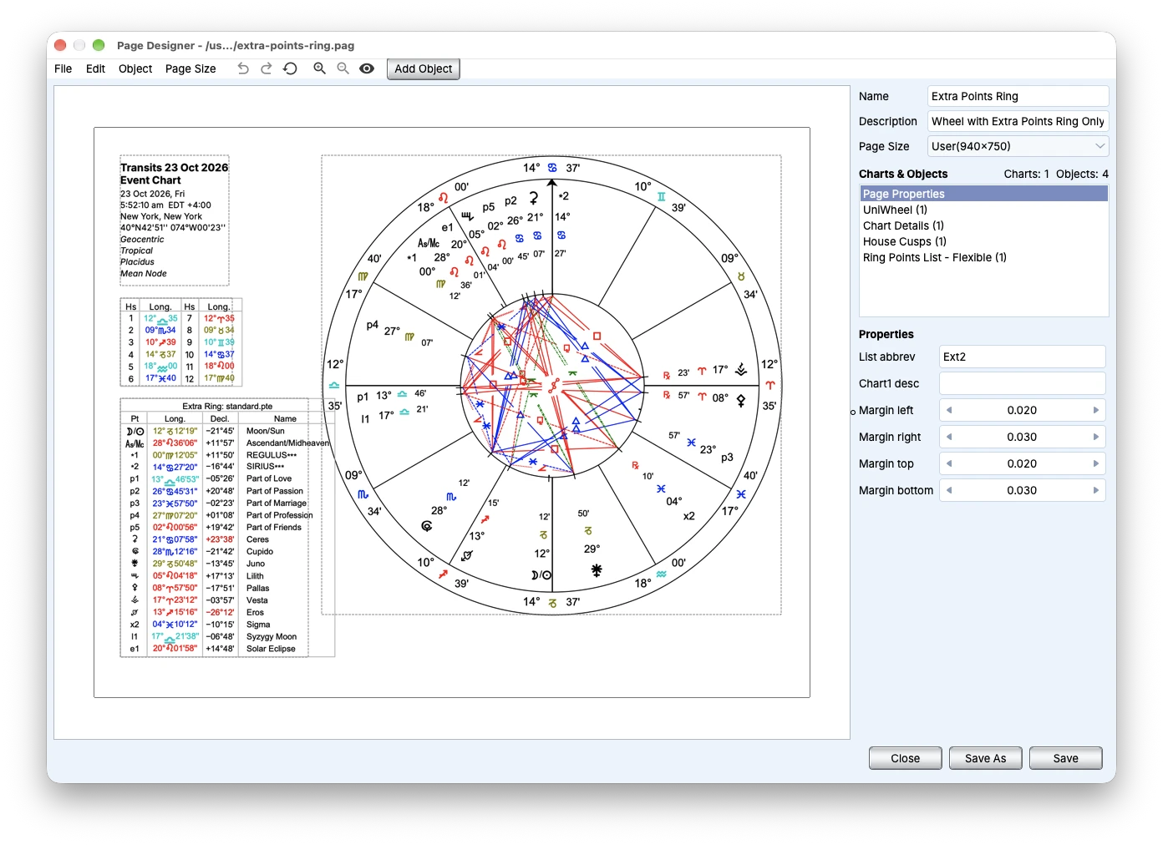1163x845 pixels.
Task: Select Chart Details (1) in objects list
Action: click(983, 225)
